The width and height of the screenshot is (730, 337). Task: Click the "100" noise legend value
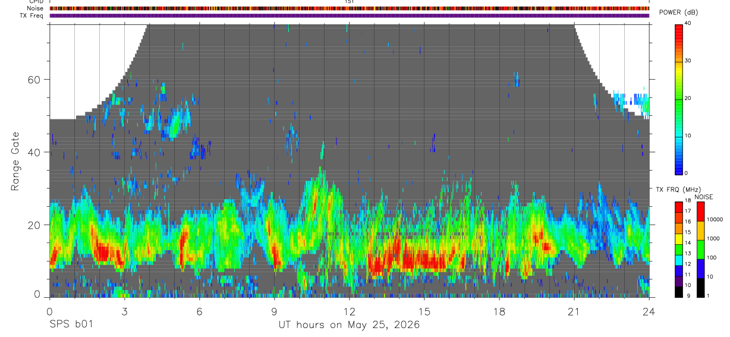(711, 257)
